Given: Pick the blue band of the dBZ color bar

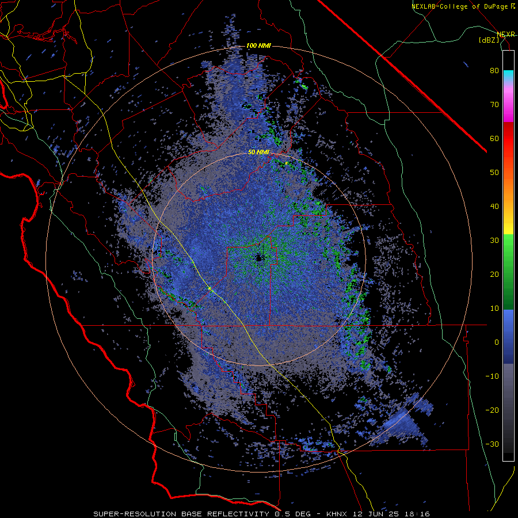Looking at the screenshot, I should [508, 337].
